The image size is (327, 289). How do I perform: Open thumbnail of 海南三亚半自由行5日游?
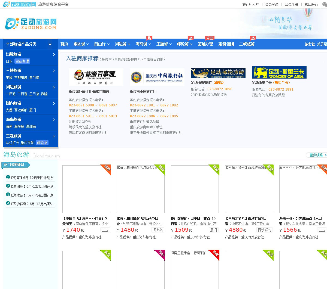pos(195,270)
